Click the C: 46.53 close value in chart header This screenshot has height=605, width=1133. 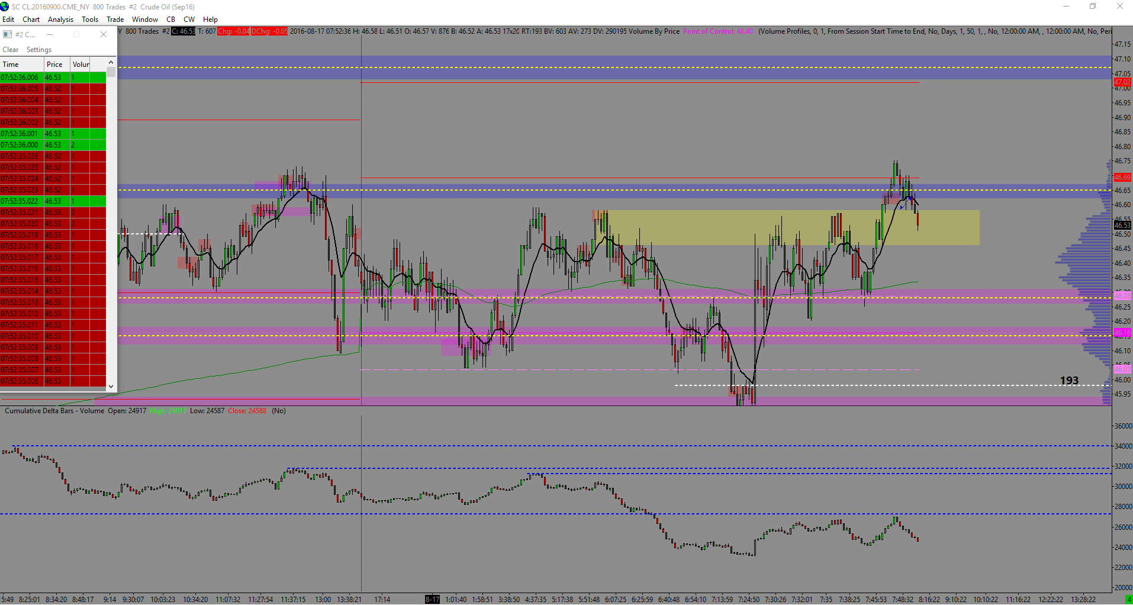pos(184,31)
